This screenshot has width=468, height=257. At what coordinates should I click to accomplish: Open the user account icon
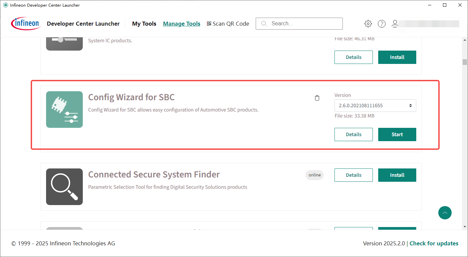pos(395,24)
